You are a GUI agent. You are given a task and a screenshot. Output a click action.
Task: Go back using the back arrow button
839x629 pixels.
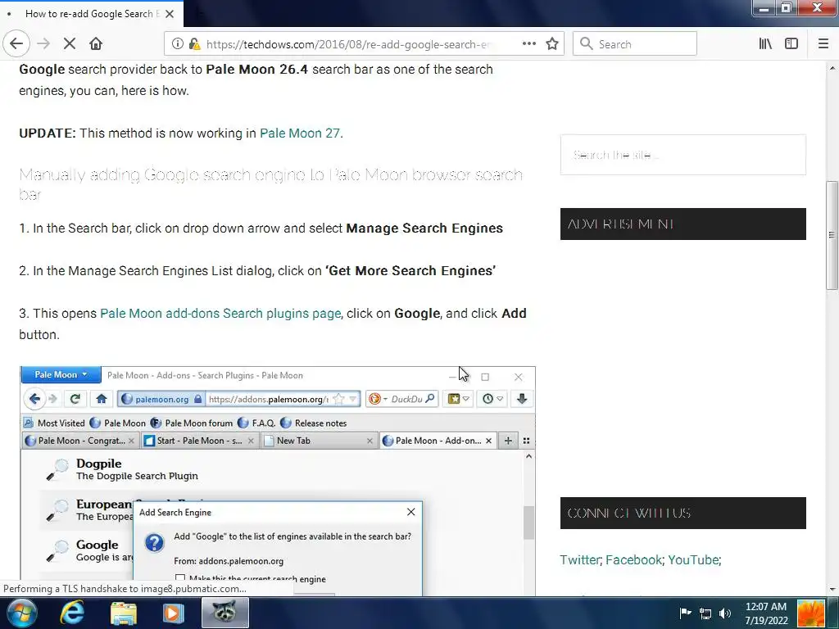click(x=16, y=44)
